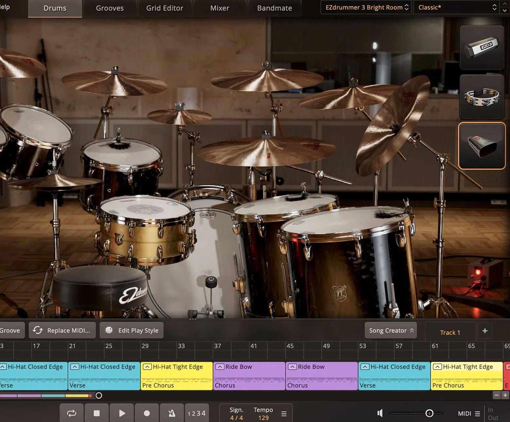This screenshot has width=510, height=422.
Task: Click the record icon
Action: (147, 413)
